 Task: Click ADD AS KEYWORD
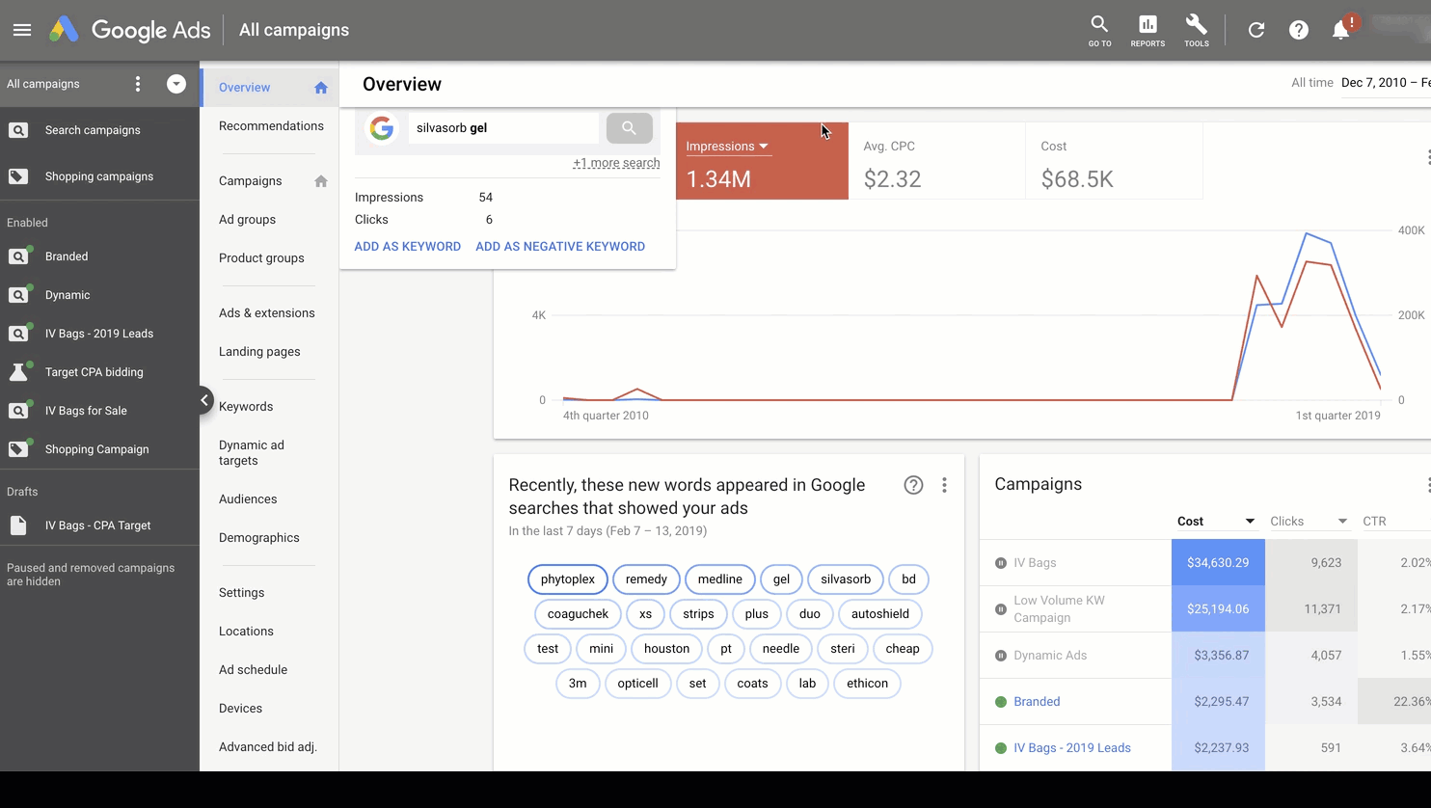tap(408, 247)
